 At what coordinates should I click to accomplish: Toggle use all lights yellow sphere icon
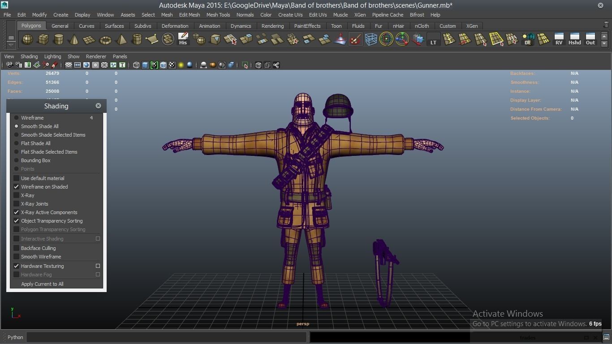[x=181, y=65]
